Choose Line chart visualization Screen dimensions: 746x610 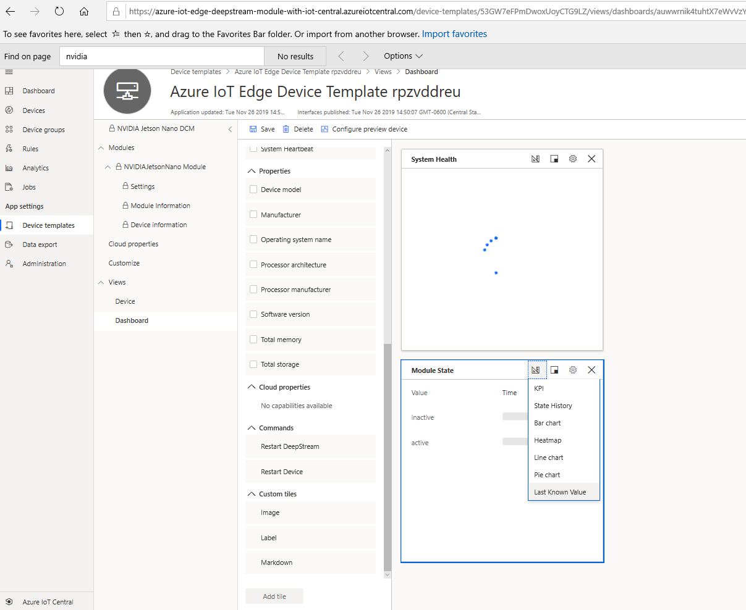point(564,457)
